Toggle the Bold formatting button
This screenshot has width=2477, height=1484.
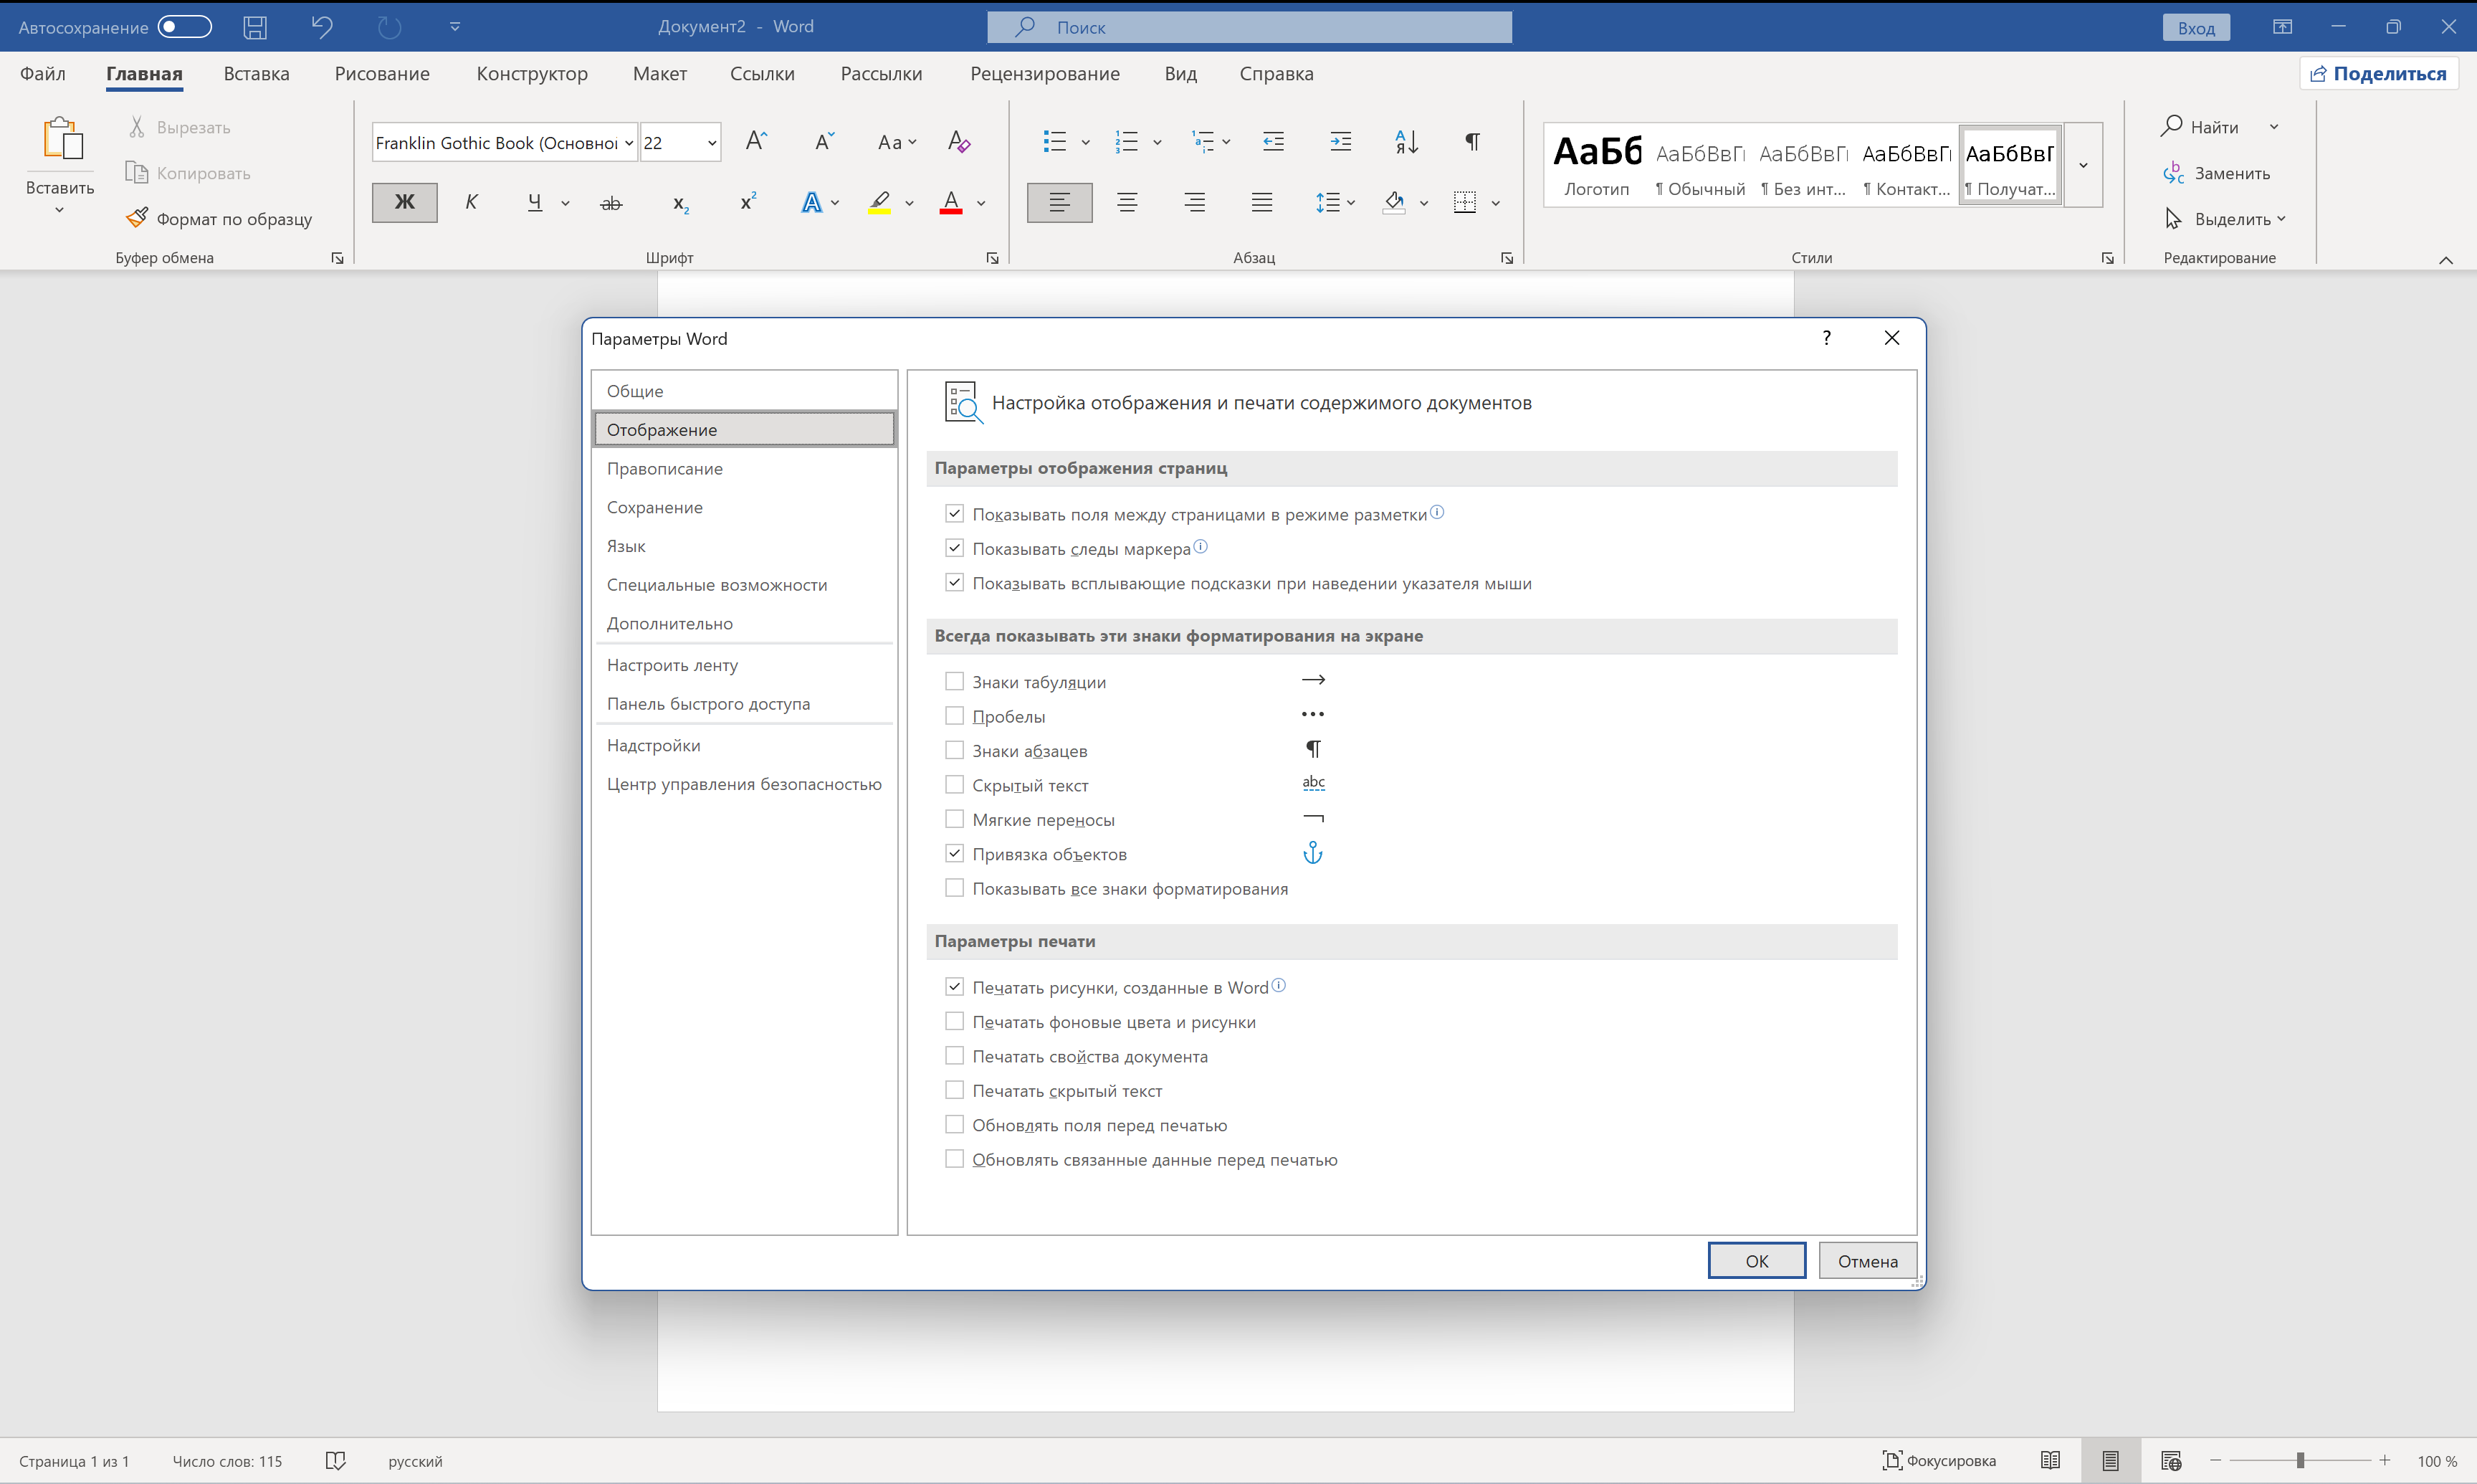(x=404, y=202)
